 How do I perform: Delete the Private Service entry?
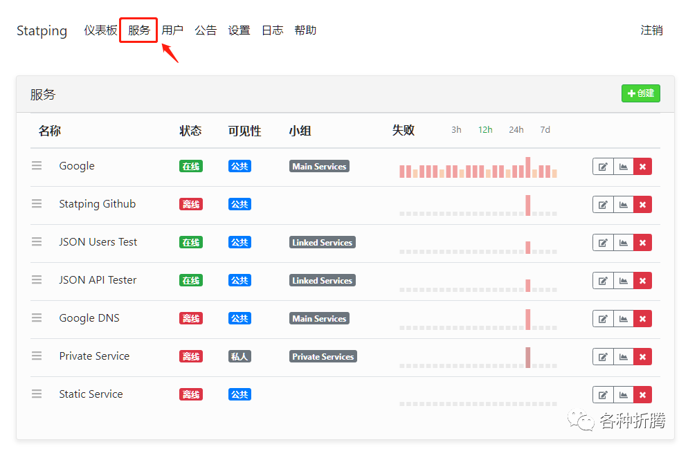pos(643,357)
